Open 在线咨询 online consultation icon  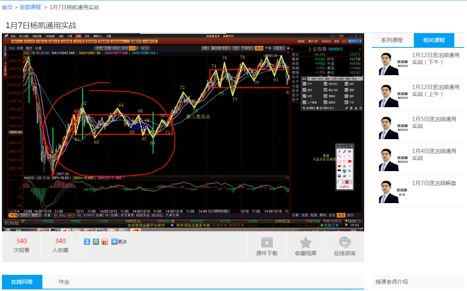tap(345, 242)
